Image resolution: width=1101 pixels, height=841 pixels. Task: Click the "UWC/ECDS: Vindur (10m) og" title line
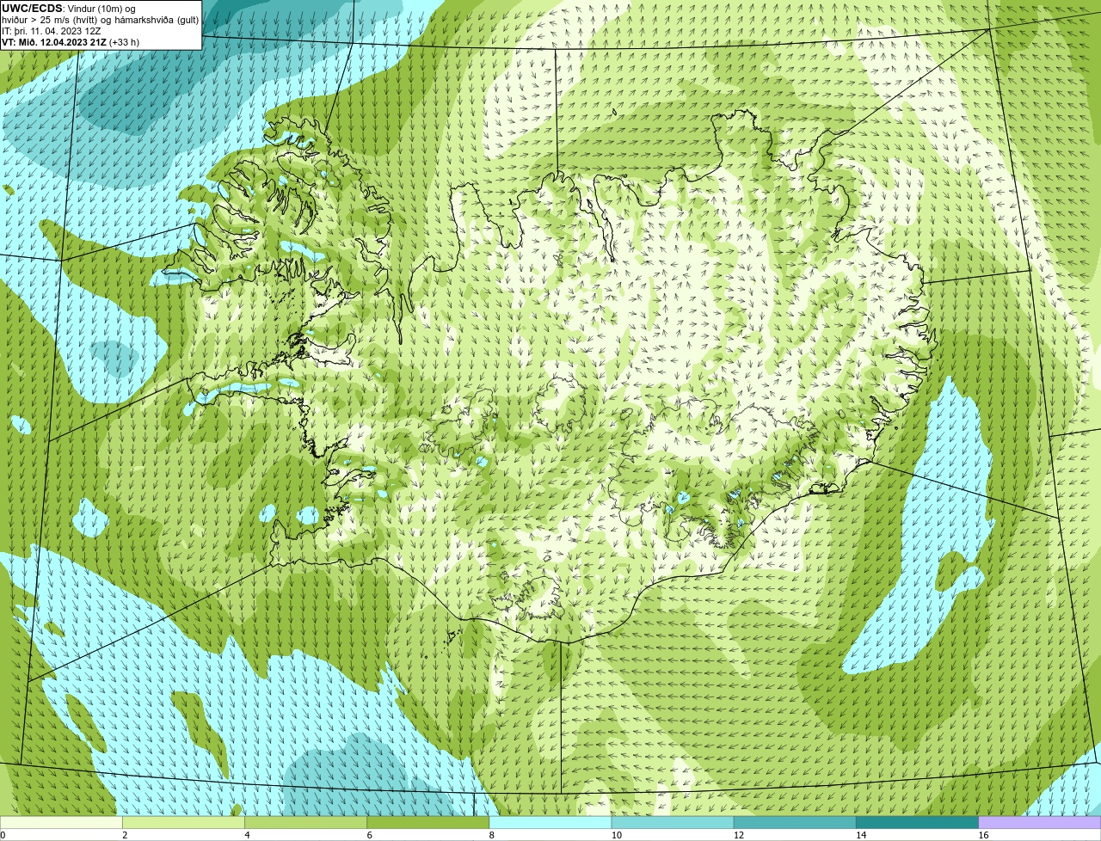pyautogui.click(x=69, y=9)
